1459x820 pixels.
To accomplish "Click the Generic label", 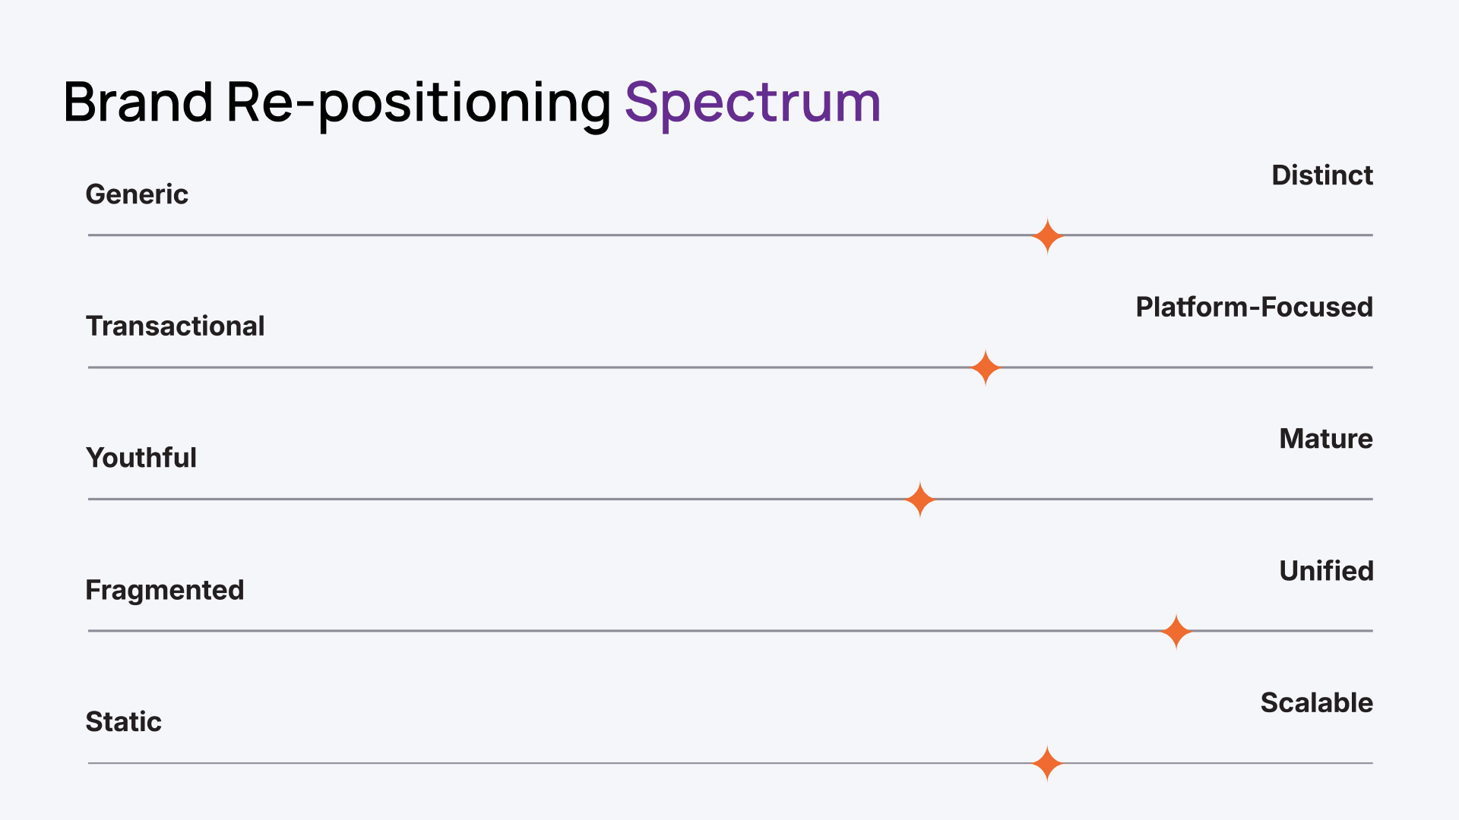I will [x=137, y=194].
